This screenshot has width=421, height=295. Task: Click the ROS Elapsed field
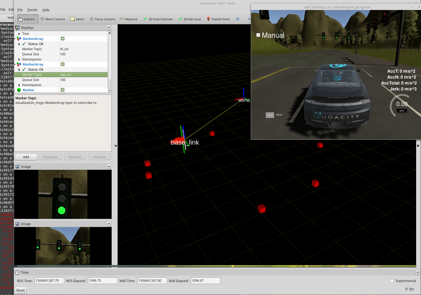pyautogui.click(x=103, y=281)
